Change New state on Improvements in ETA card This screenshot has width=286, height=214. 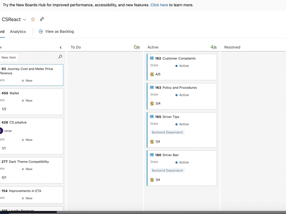[27, 198]
